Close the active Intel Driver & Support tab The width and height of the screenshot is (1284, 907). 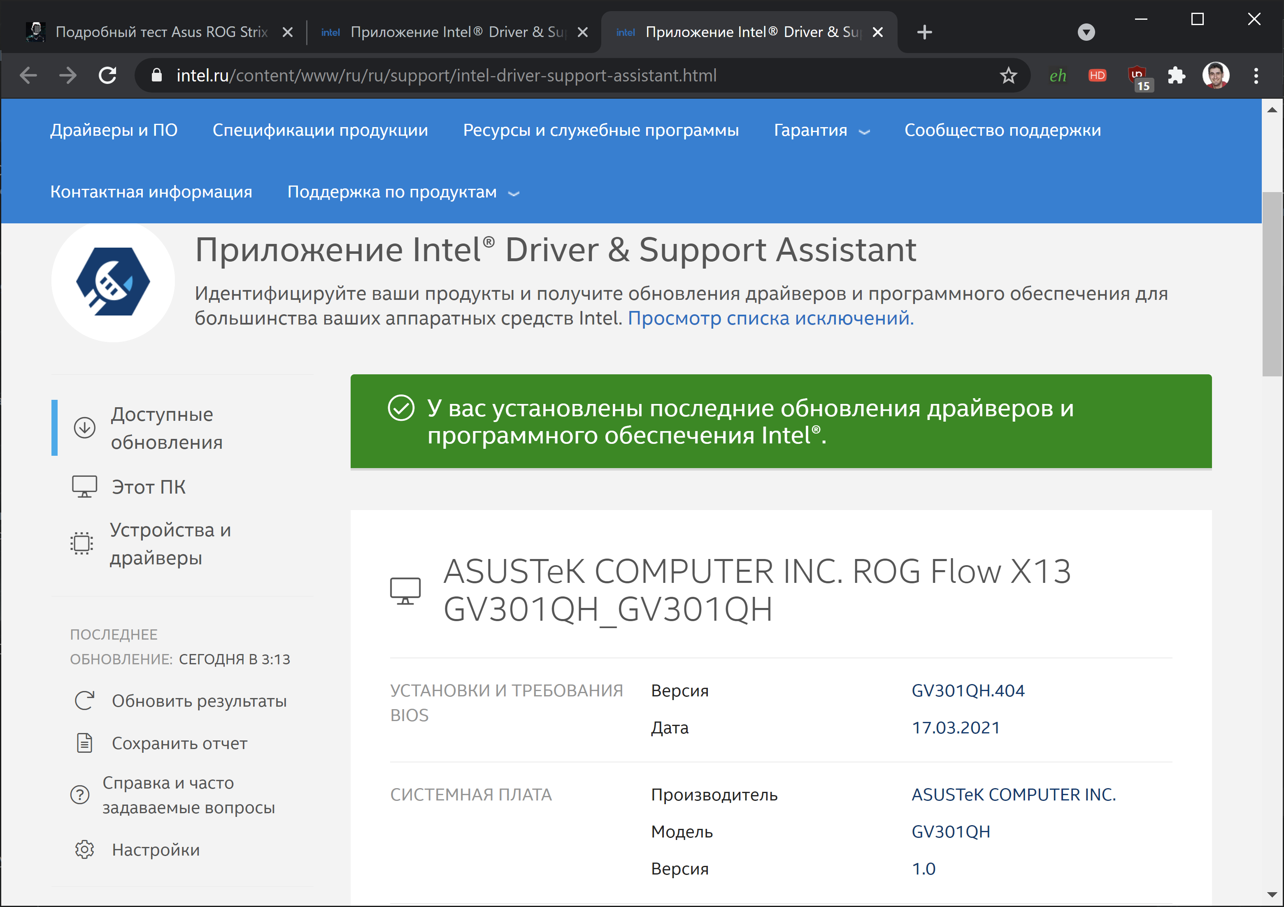click(877, 32)
